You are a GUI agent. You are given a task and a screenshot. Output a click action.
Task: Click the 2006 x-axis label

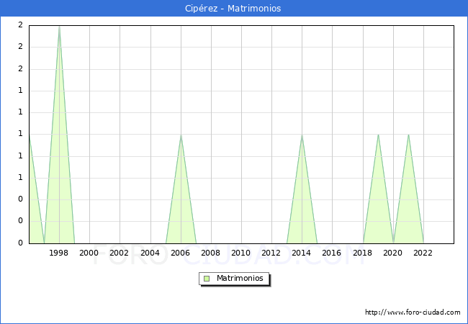(180, 253)
